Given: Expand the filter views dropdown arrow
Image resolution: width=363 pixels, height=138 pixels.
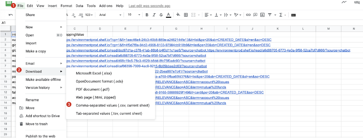Looking at the screenshot, I should pos(275,15).
